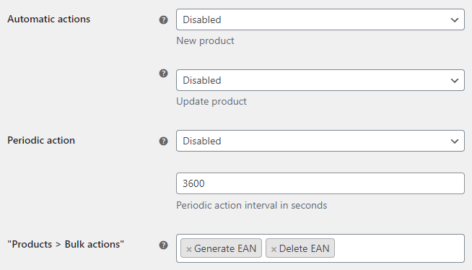This screenshot has height=270, width=472.
Task: Click the "Products > Bulk actions" label
Action: point(66,244)
